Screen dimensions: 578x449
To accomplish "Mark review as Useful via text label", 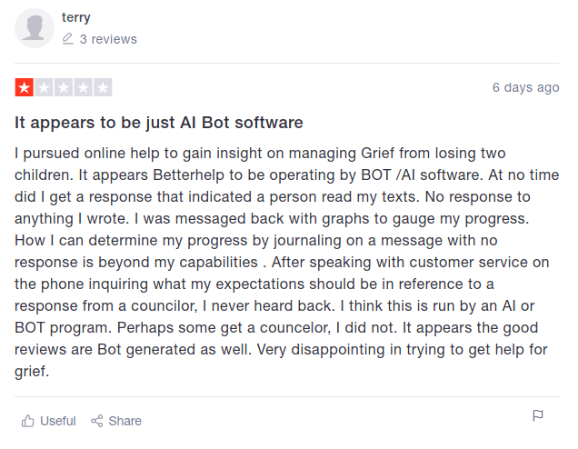I will tap(58, 421).
